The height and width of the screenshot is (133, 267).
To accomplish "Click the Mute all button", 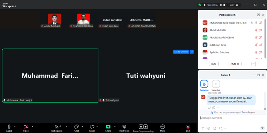I will click(235, 64).
